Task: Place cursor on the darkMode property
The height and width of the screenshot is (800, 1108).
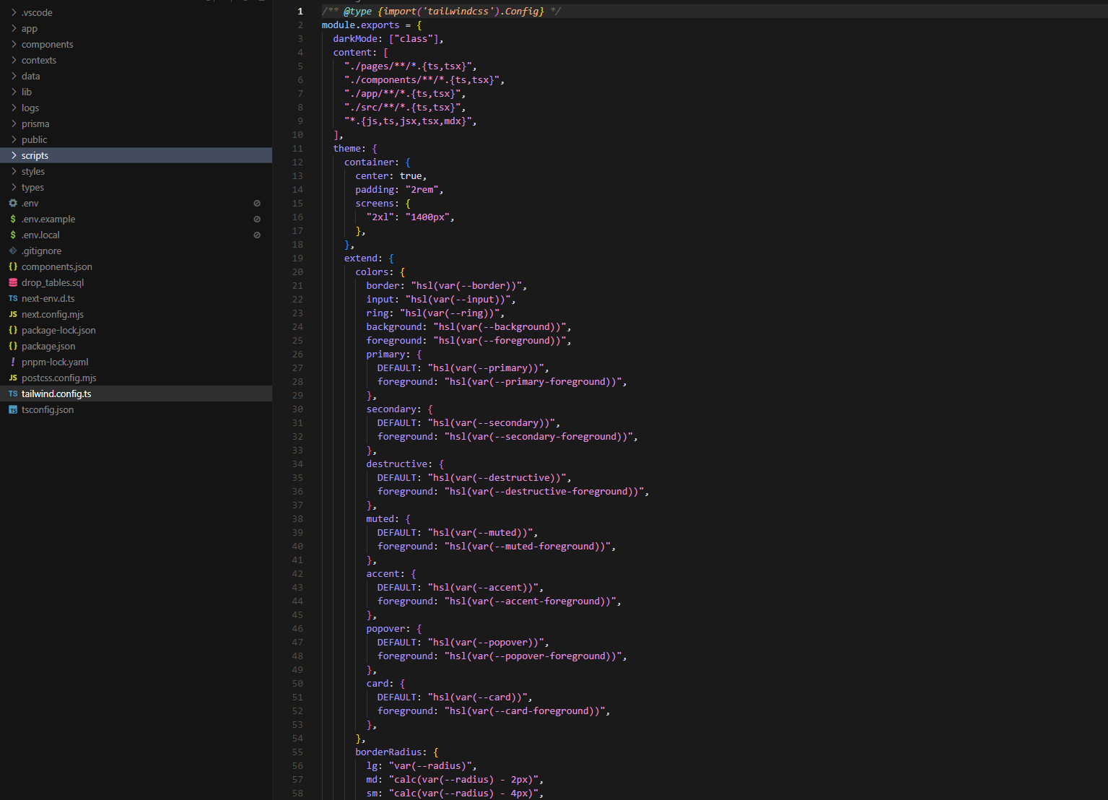Action: pyautogui.click(x=355, y=39)
